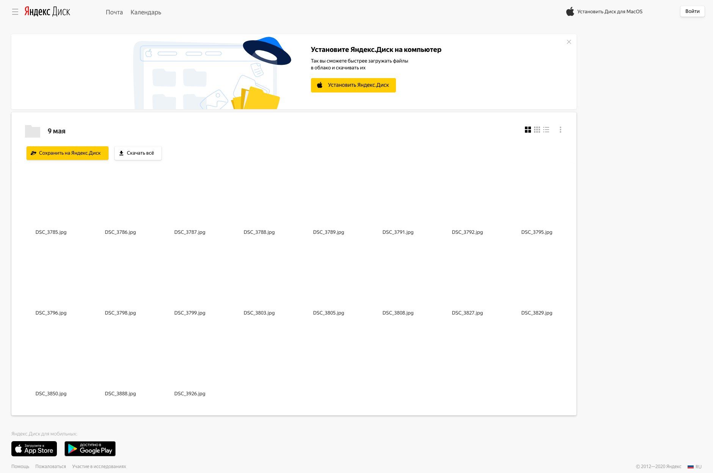Select file DSC_3786.jpg
Image resolution: width=713 pixels, height=473 pixels.
click(120, 232)
